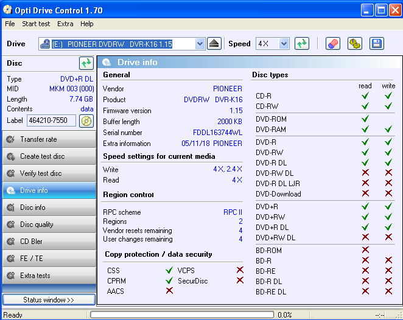Click the Verify test disc sidebar icon
The width and height of the screenshot is (403, 320).
[x=10, y=173]
